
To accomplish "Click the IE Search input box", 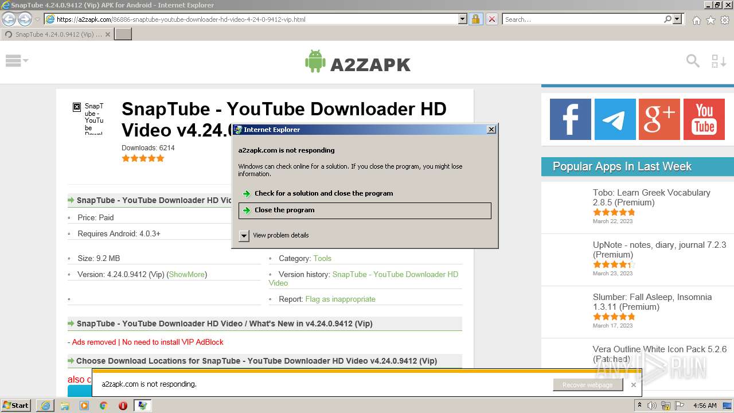I will [x=583, y=19].
